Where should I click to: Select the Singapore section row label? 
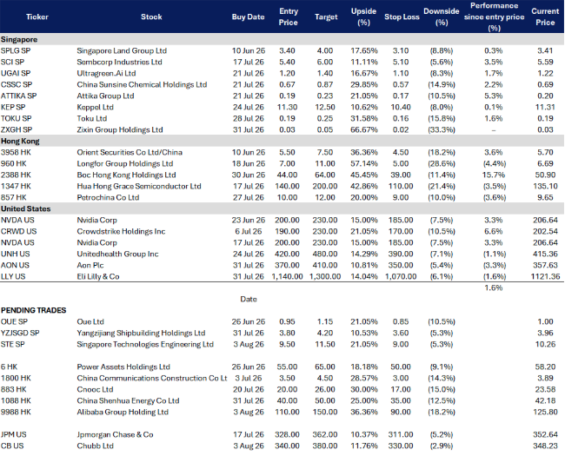[19, 40]
